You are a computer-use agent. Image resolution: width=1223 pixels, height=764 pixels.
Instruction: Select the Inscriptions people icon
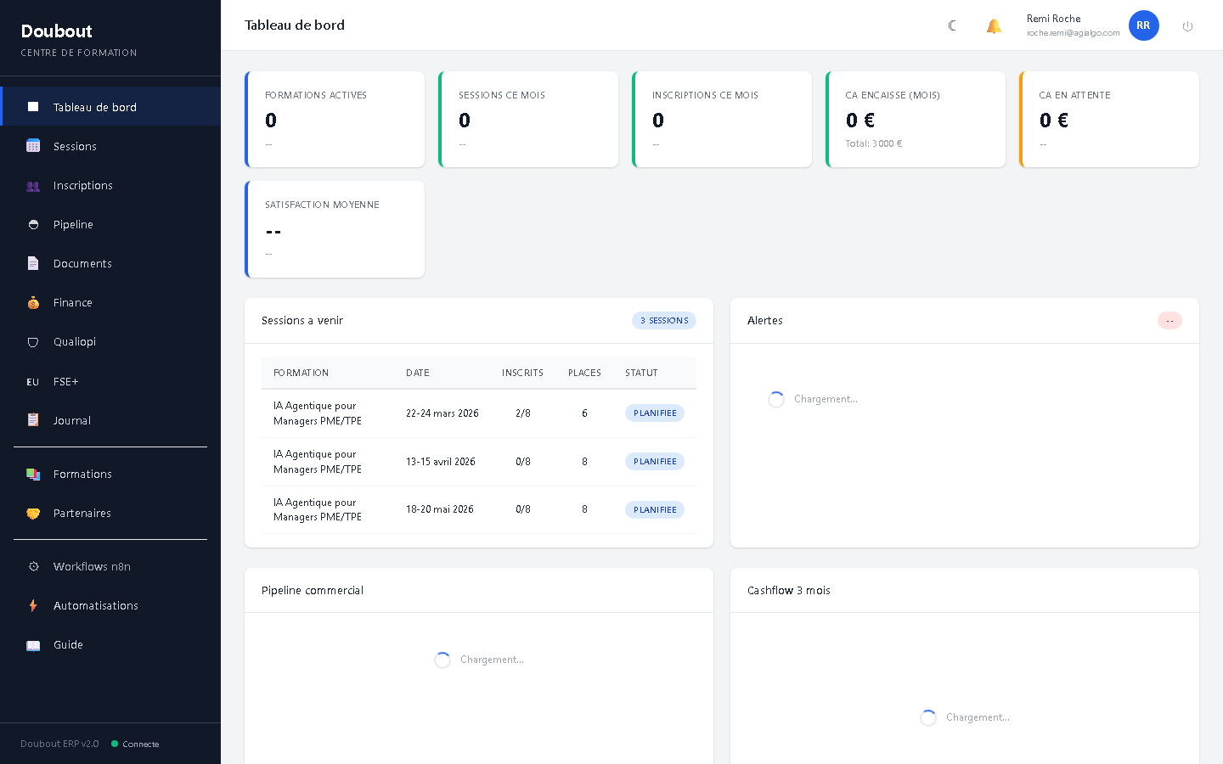point(33,185)
